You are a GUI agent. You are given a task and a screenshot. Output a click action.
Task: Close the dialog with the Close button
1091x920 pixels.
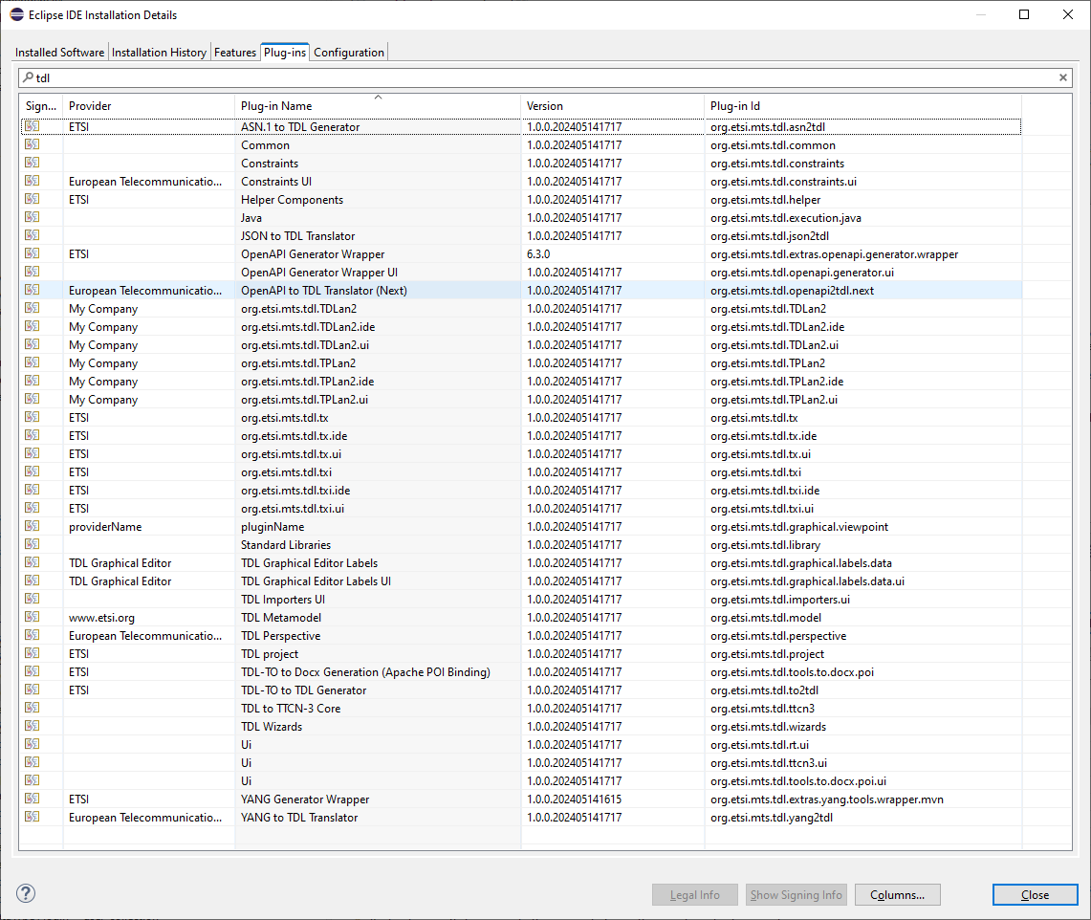pyautogui.click(x=1035, y=895)
